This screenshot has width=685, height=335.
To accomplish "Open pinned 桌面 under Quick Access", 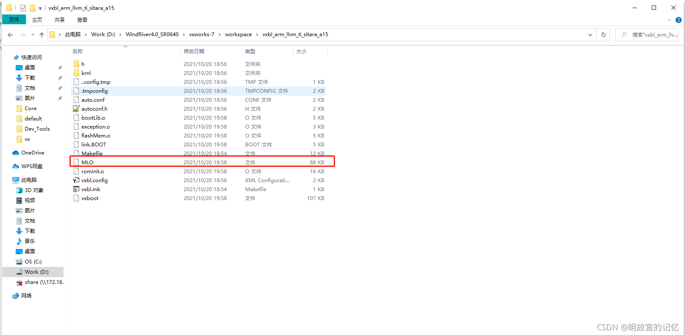I will tap(30, 68).
